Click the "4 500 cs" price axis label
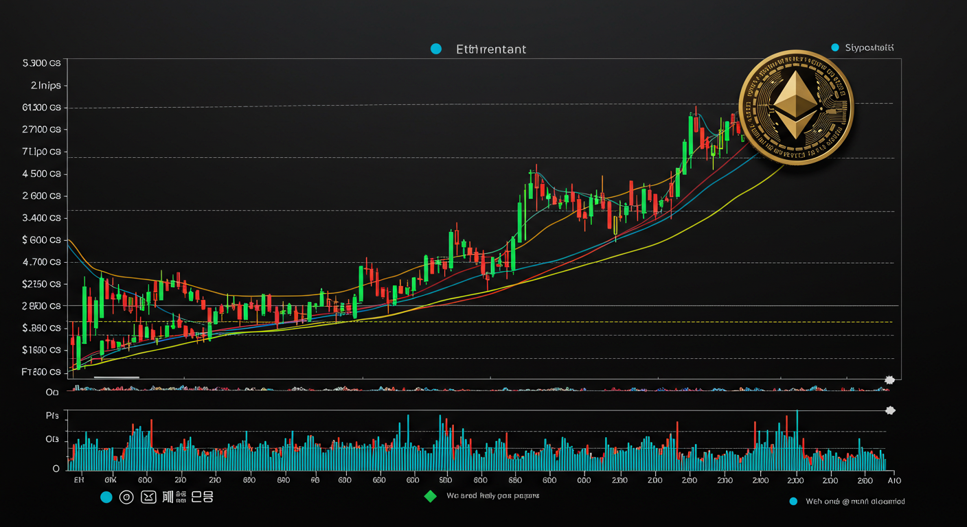This screenshot has height=527, width=967. (41, 174)
